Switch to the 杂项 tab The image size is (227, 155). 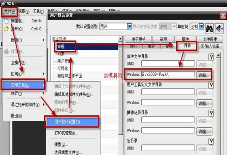pyautogui.click(x=163, y=39)
